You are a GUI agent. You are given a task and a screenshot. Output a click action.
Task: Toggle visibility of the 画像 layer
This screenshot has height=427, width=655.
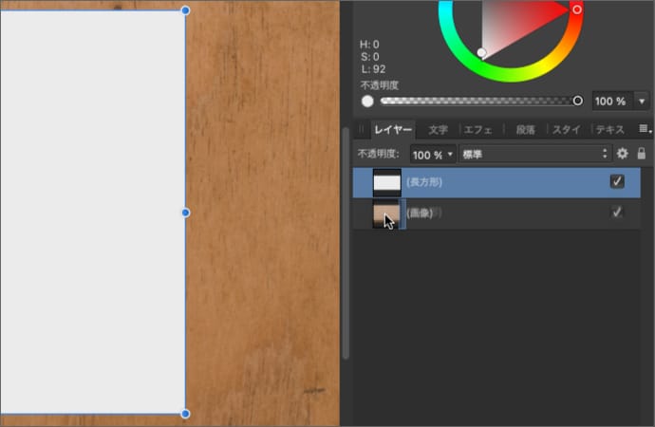[x=617, y=213]
